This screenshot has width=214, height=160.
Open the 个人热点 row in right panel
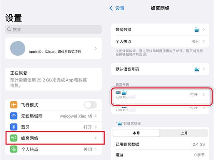tap(160, 41)
